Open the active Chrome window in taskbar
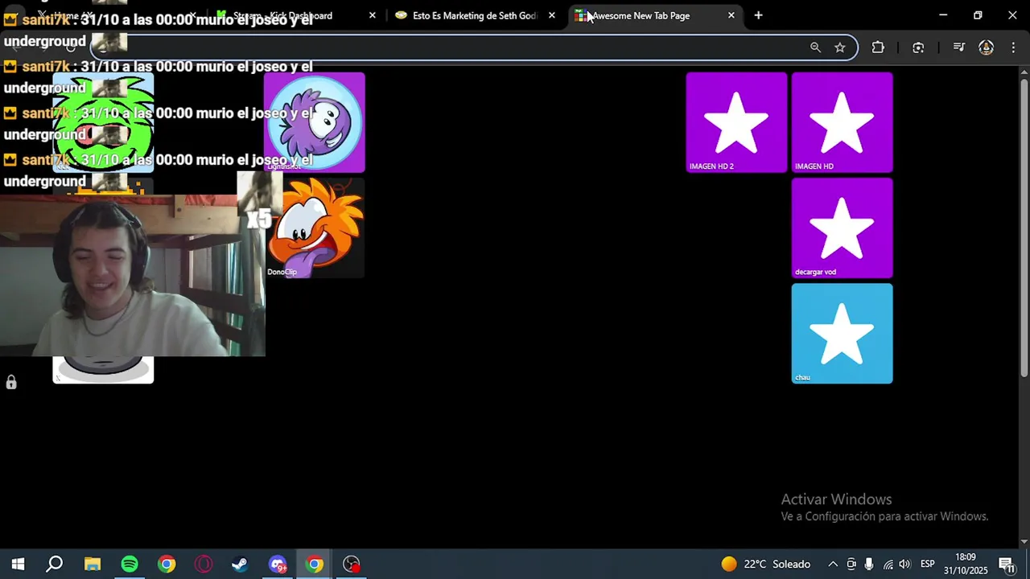The width and height of the screenshot is (1030, 579). [315, 564]
